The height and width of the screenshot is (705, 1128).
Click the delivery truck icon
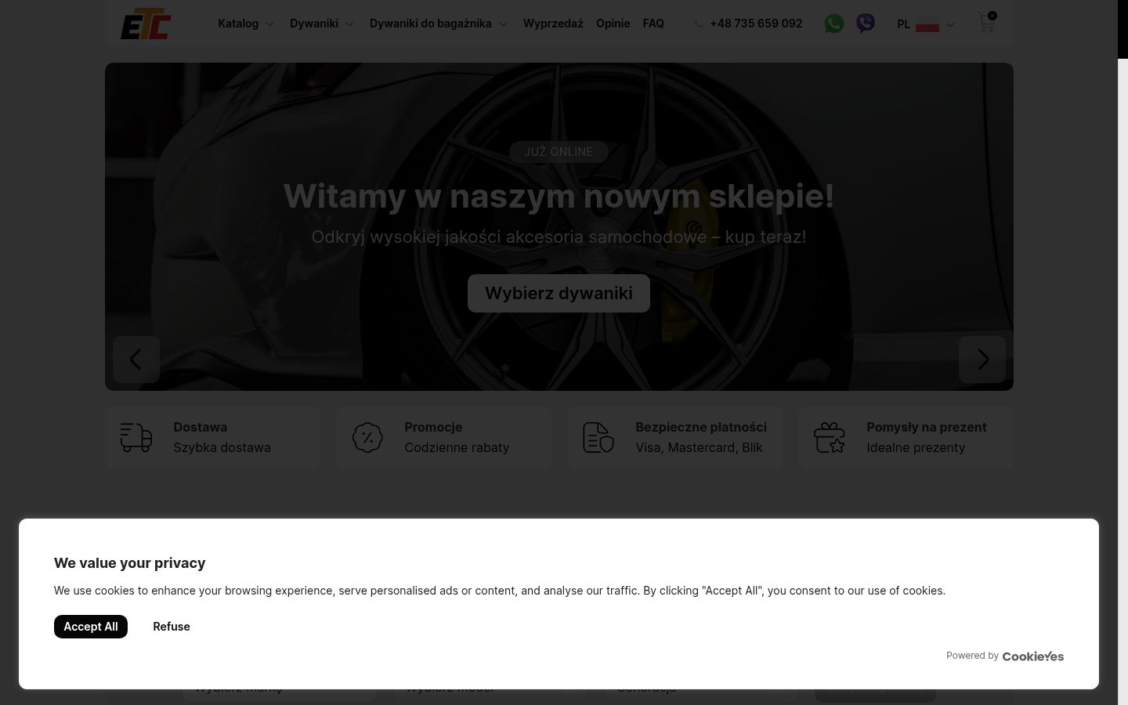(136, 437)
